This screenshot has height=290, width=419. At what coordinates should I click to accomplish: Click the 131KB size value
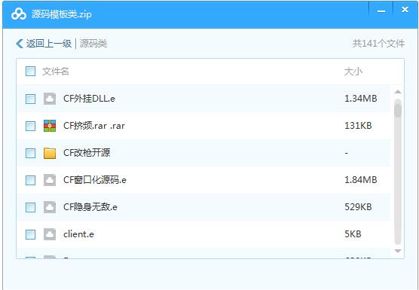(x=358, y=126)
